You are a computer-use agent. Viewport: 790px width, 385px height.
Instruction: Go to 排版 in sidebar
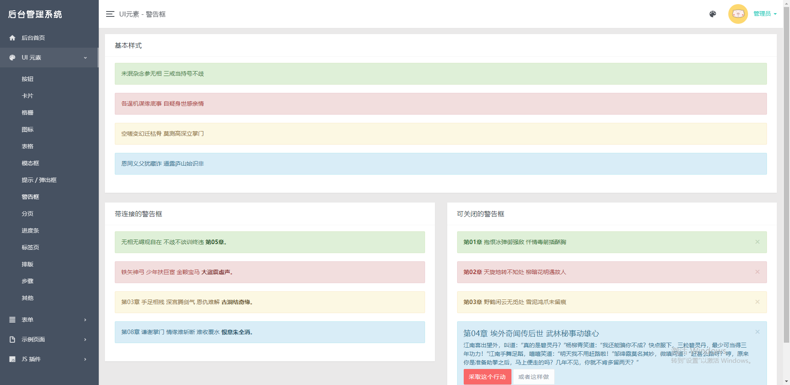(x=28, y=264)
